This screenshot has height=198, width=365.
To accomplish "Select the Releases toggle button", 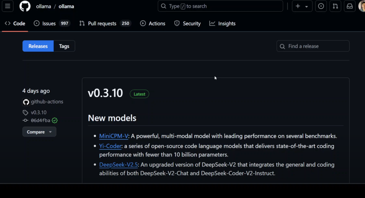I will [38, 46].
